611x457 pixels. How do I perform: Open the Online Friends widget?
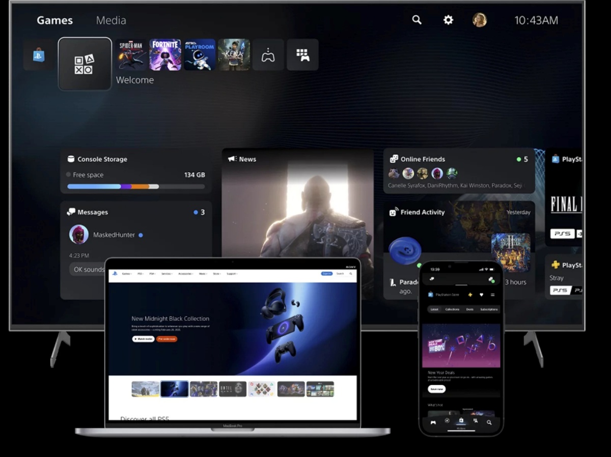tap(459, 171)
